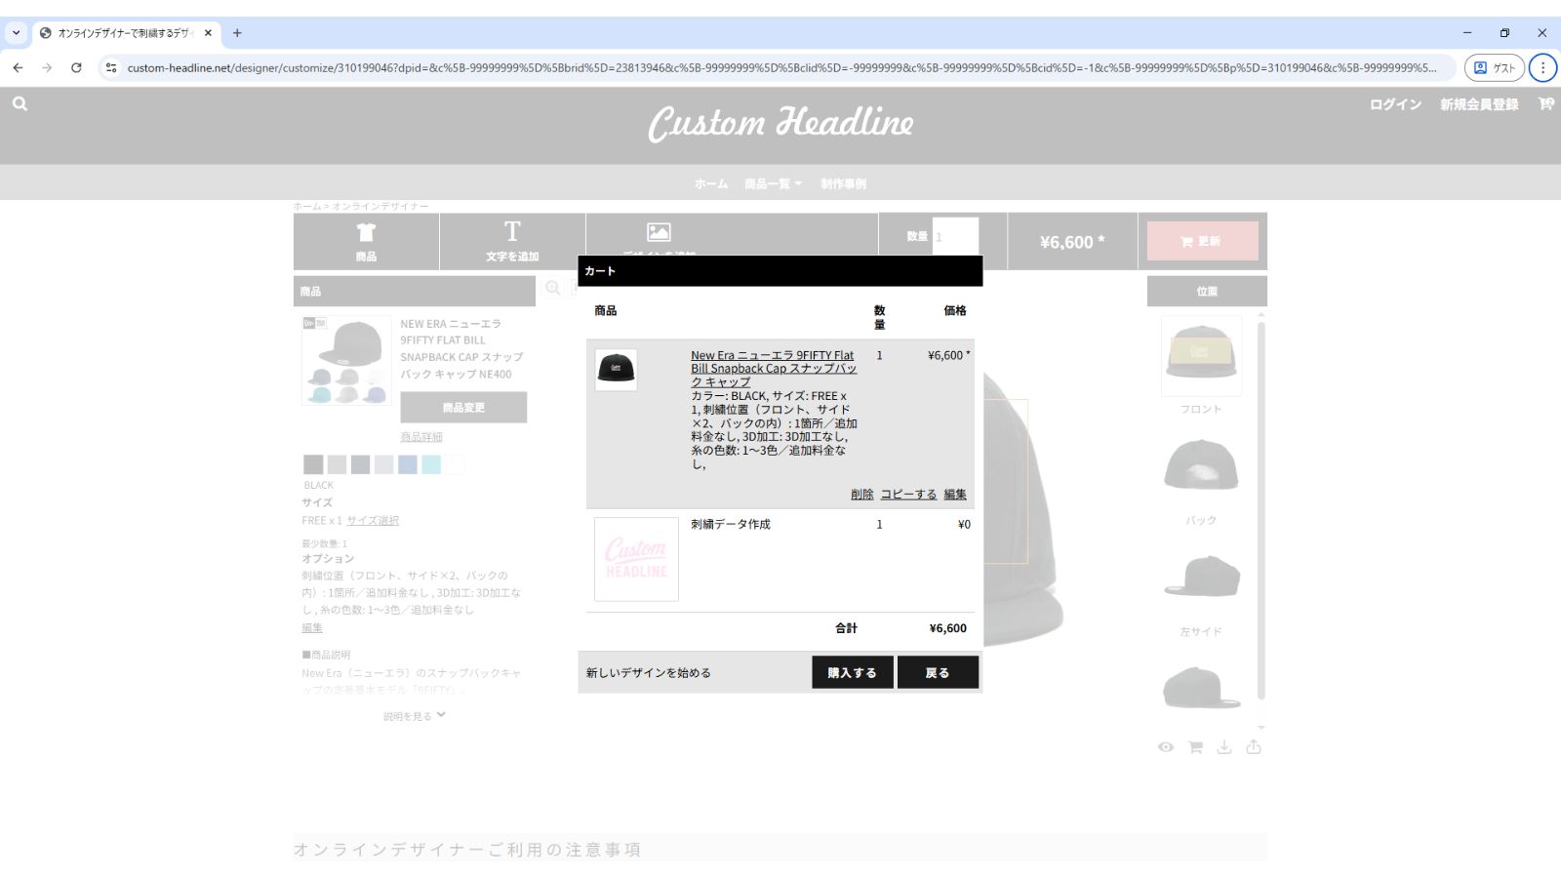This screenshot has height=878, width=1561.
Task: Click the 削除 link in cart item
Action: 861,495
